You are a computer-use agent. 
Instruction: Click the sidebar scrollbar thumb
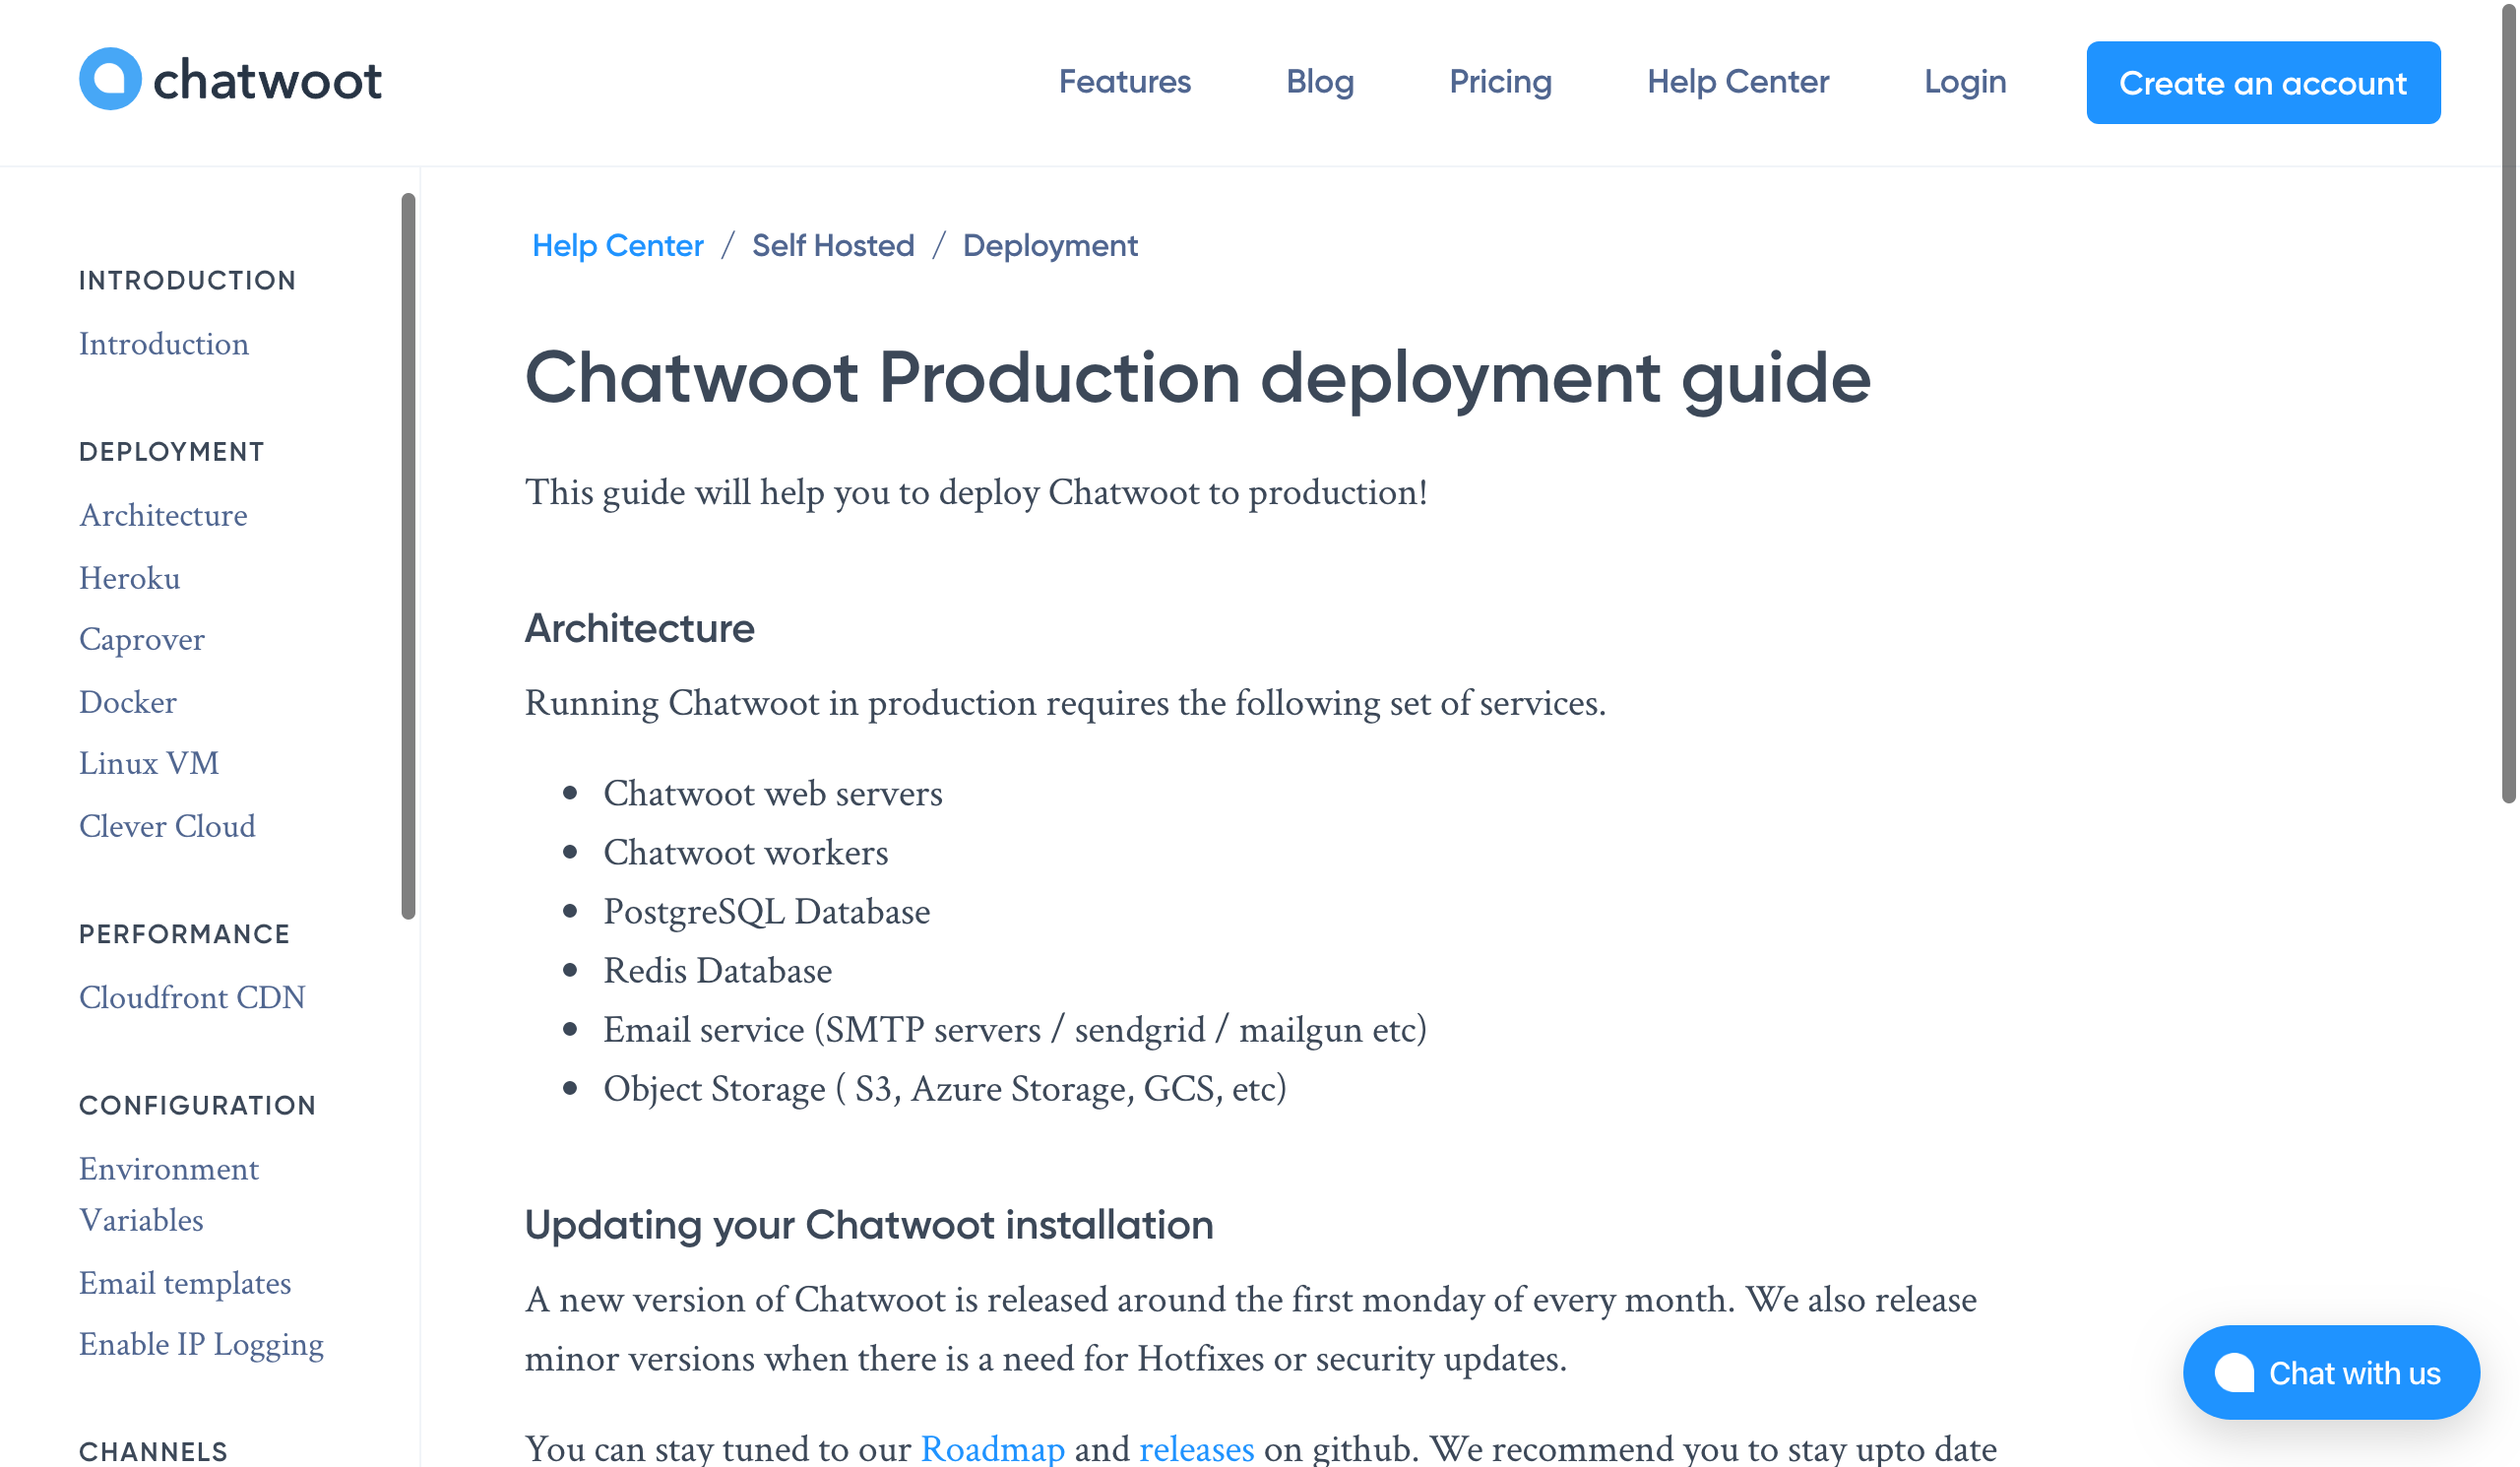(x=408, y=556)
